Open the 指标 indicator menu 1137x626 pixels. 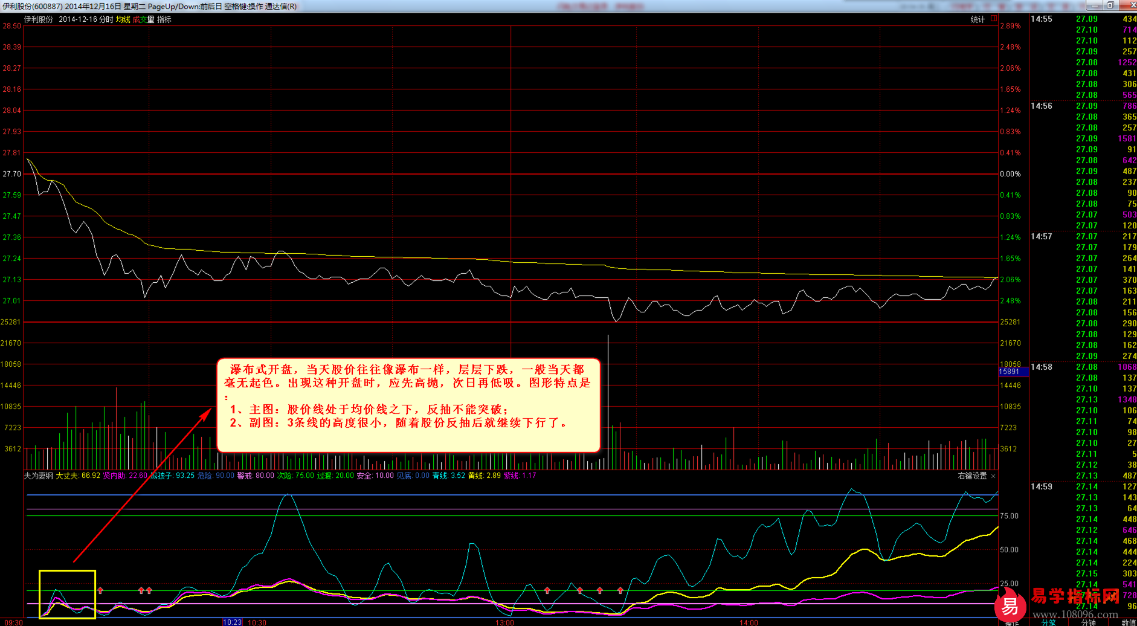coord(164,19)
